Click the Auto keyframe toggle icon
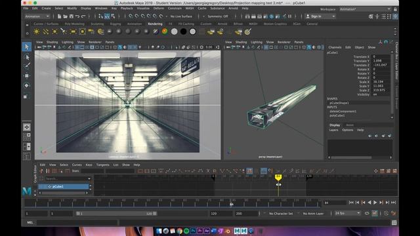The height and width of the screenshot is (236, 420). click(386, 213)
